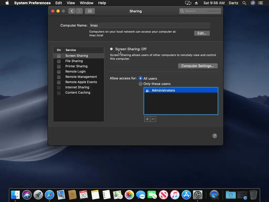Viewport: 269px width, 202px height.
Task: Open Notes app in dock
Action: click(x=95, y=195)
